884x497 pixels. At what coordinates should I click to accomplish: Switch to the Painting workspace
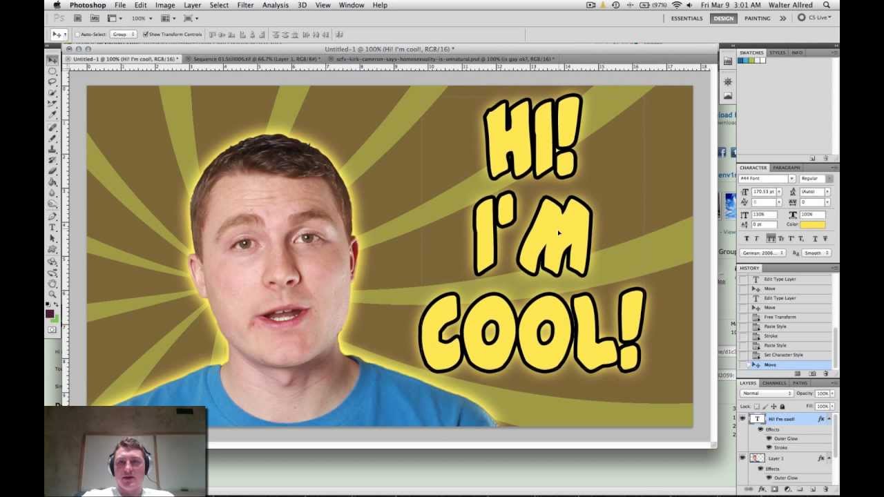[x=757, y=19]
